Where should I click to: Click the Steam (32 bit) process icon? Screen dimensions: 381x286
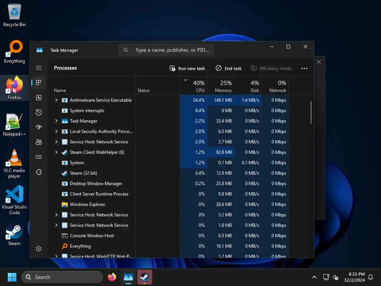coord(65,173)
